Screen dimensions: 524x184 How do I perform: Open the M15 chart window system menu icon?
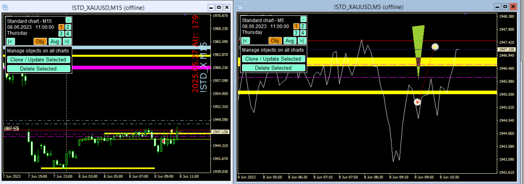coord(5,7)
